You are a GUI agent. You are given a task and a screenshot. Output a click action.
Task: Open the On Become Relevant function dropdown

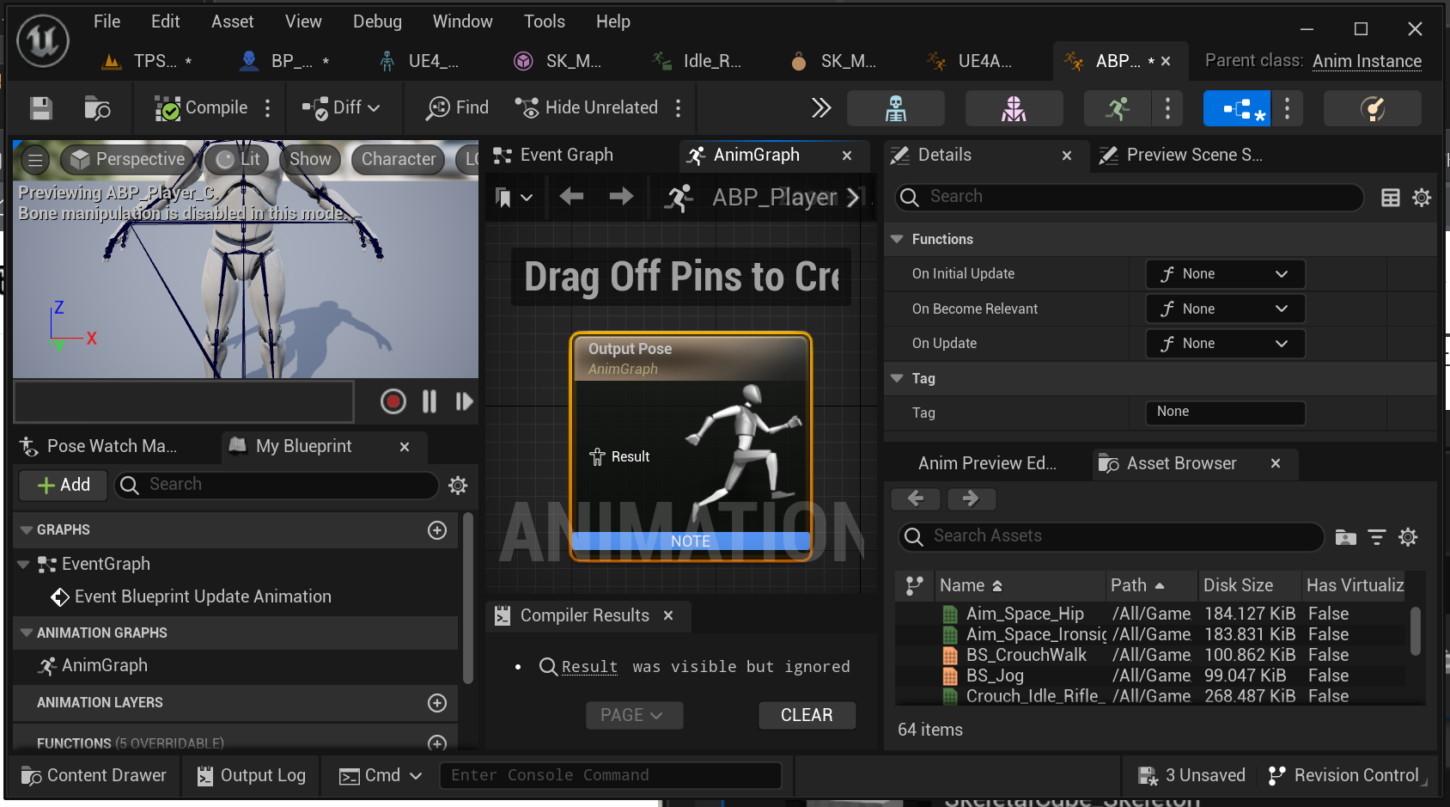pos(1225,309)
